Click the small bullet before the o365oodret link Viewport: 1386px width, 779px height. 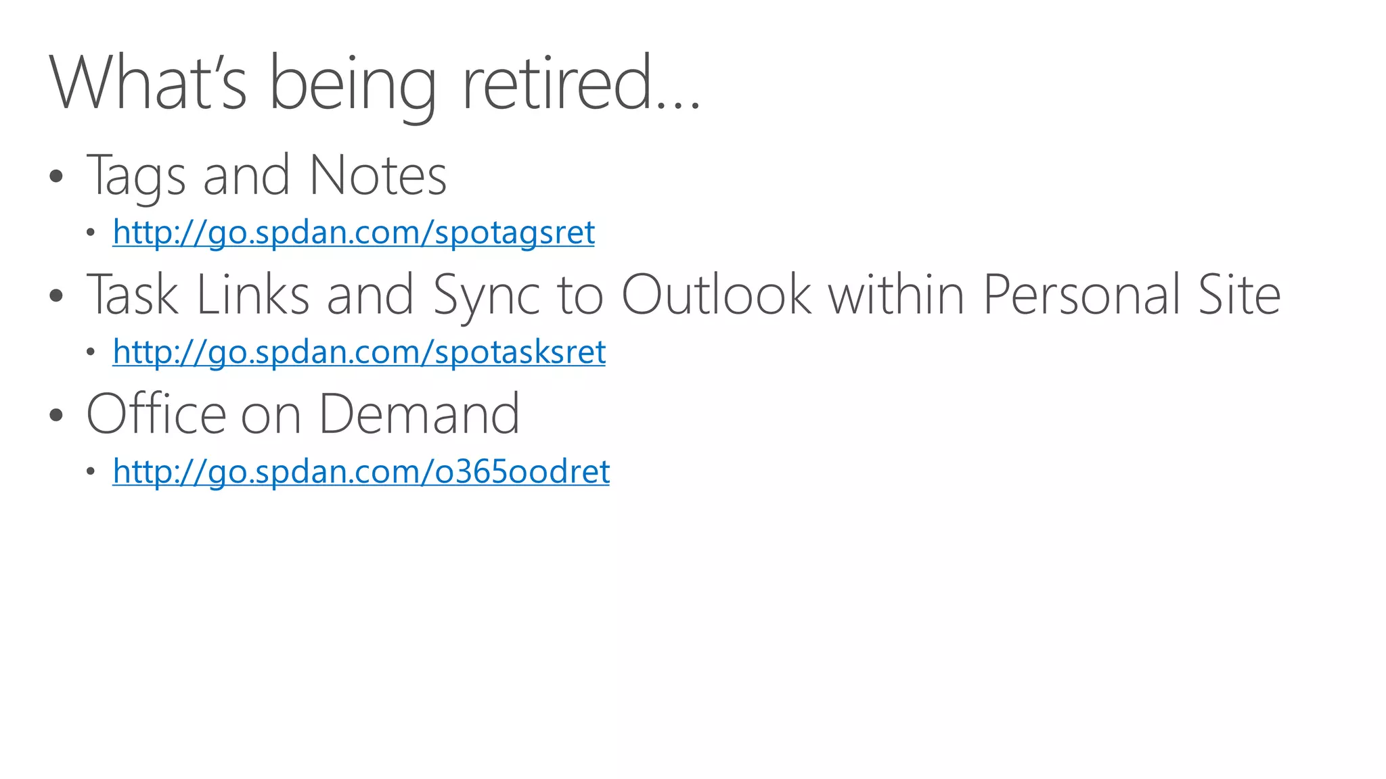pos(91,472)
